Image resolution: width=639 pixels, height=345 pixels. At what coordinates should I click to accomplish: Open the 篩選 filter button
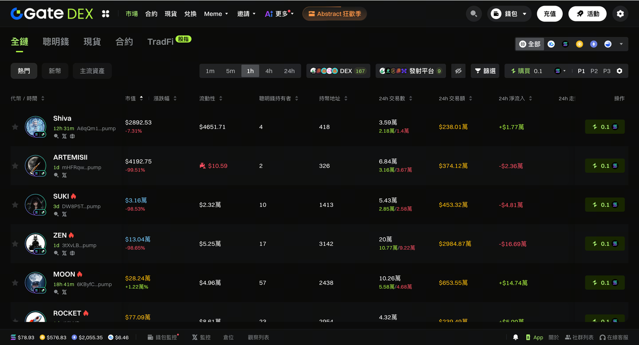click(485, 71)
